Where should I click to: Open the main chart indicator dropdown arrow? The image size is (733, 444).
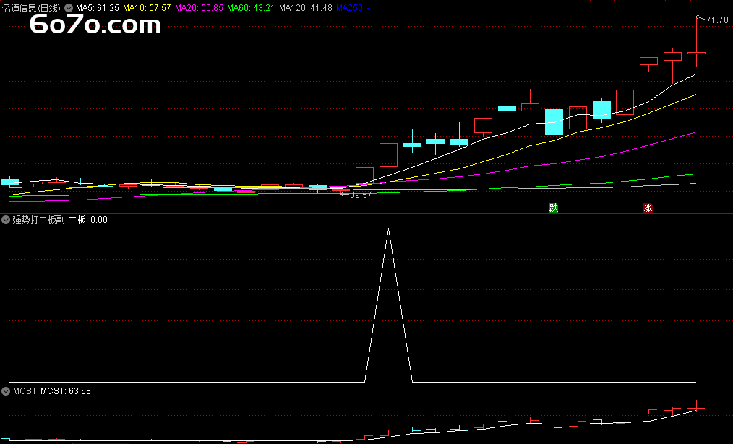pos(69,8)
